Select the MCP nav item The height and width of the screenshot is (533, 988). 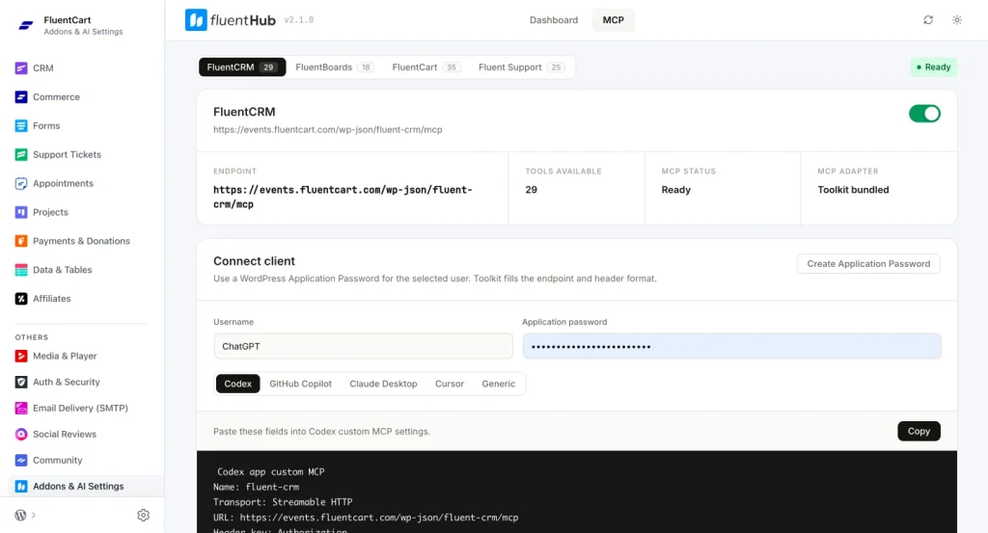[x=613, y=20]
